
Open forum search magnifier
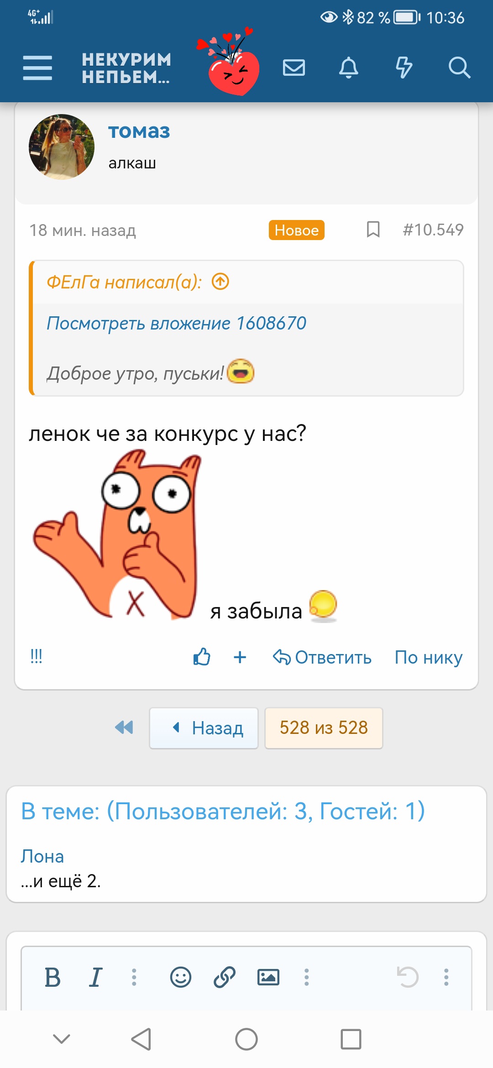pyautogui.click(x=459, y=68)
